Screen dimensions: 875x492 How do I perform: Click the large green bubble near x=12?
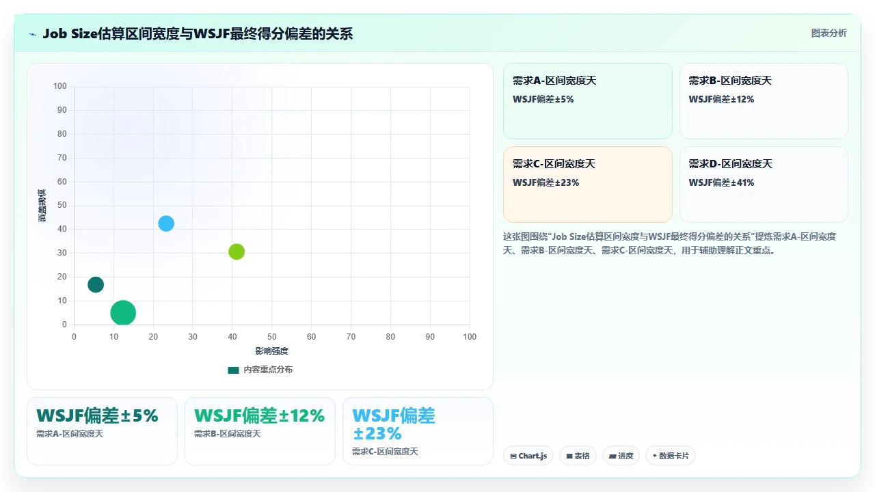tap(123, 313)
